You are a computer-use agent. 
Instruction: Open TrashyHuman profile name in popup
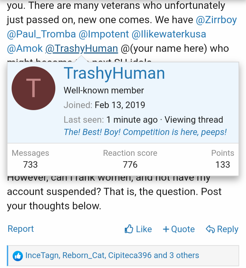pos(114,73)
